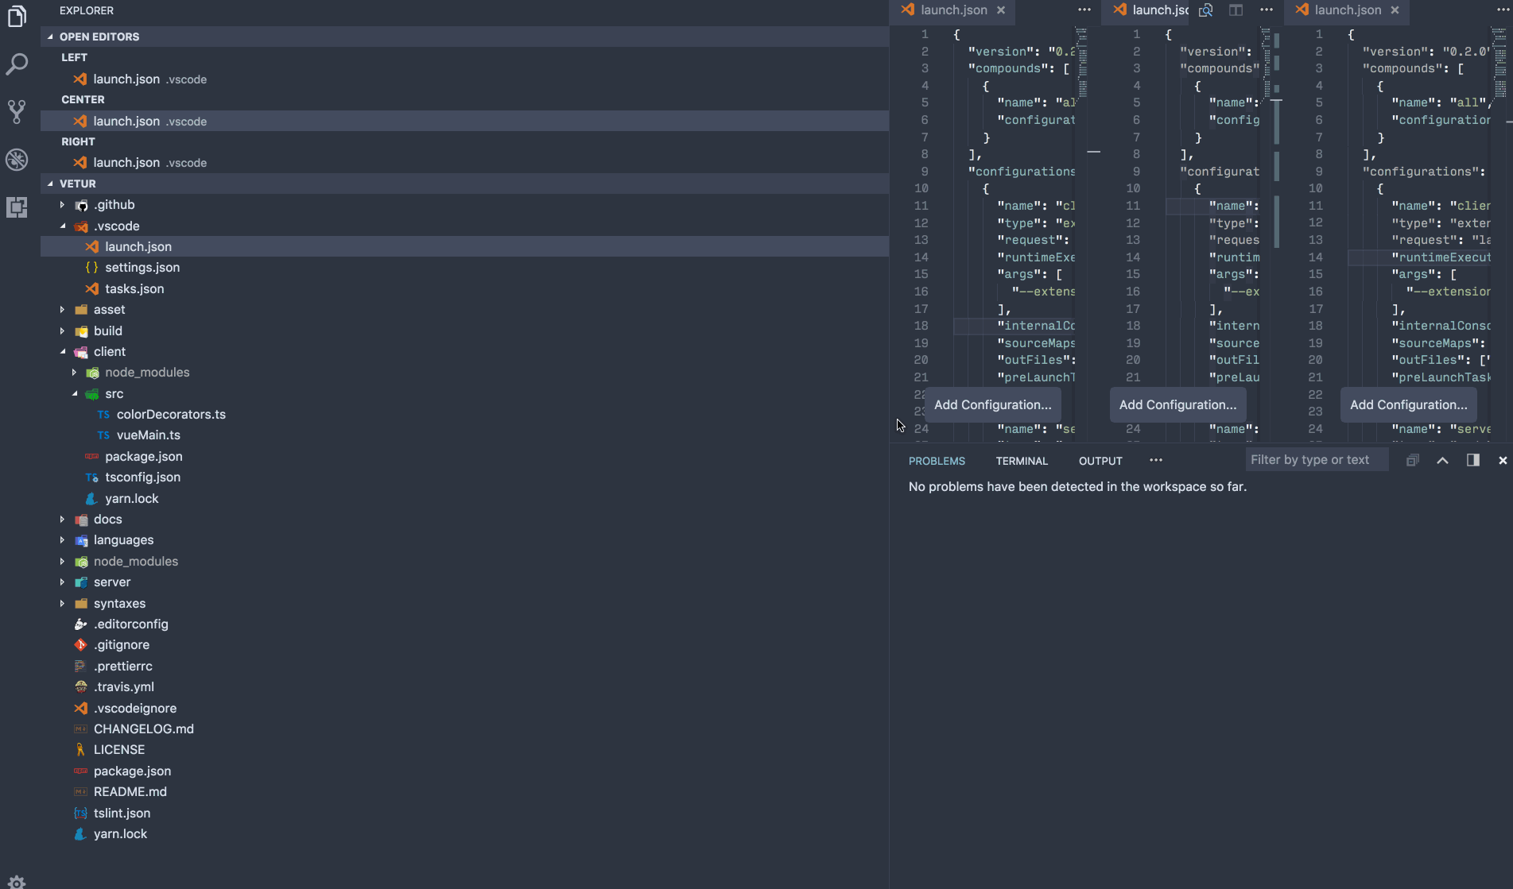Split the center editor

pos(1236,10)
